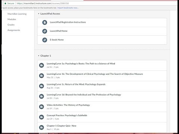Click the assignment icon for LearningCurve 1a
The image size is (179, 134).
coord(41,65)
